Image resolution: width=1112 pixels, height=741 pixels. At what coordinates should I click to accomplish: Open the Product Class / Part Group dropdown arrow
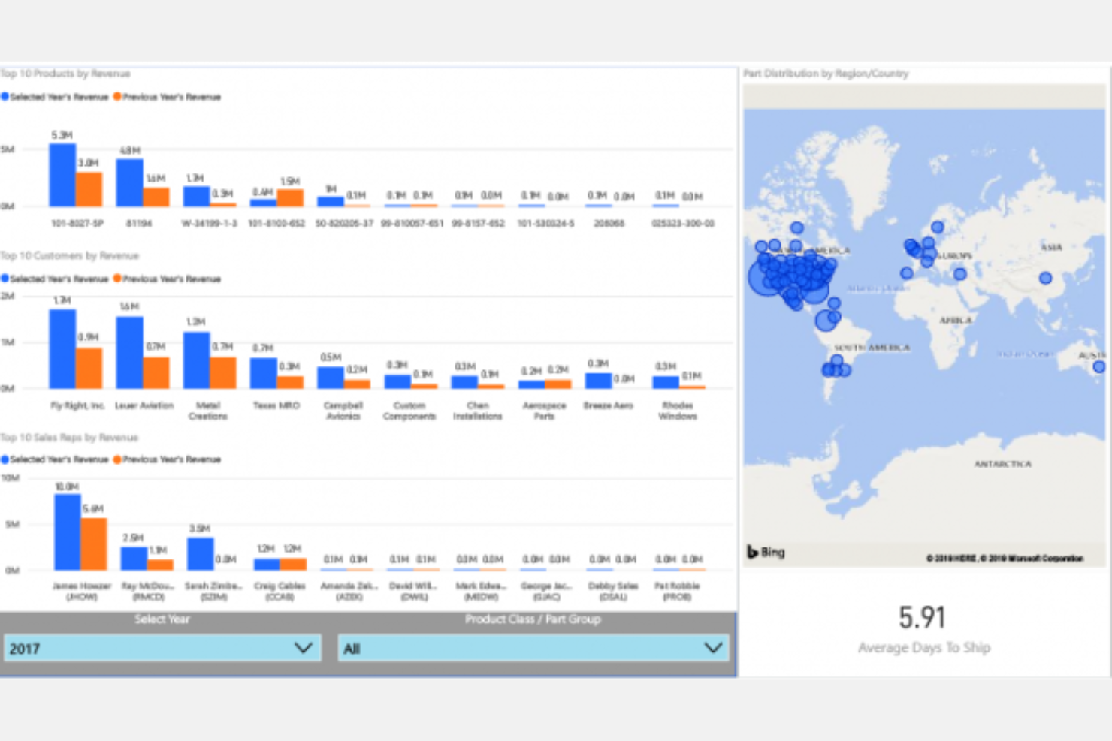point(713,648)
